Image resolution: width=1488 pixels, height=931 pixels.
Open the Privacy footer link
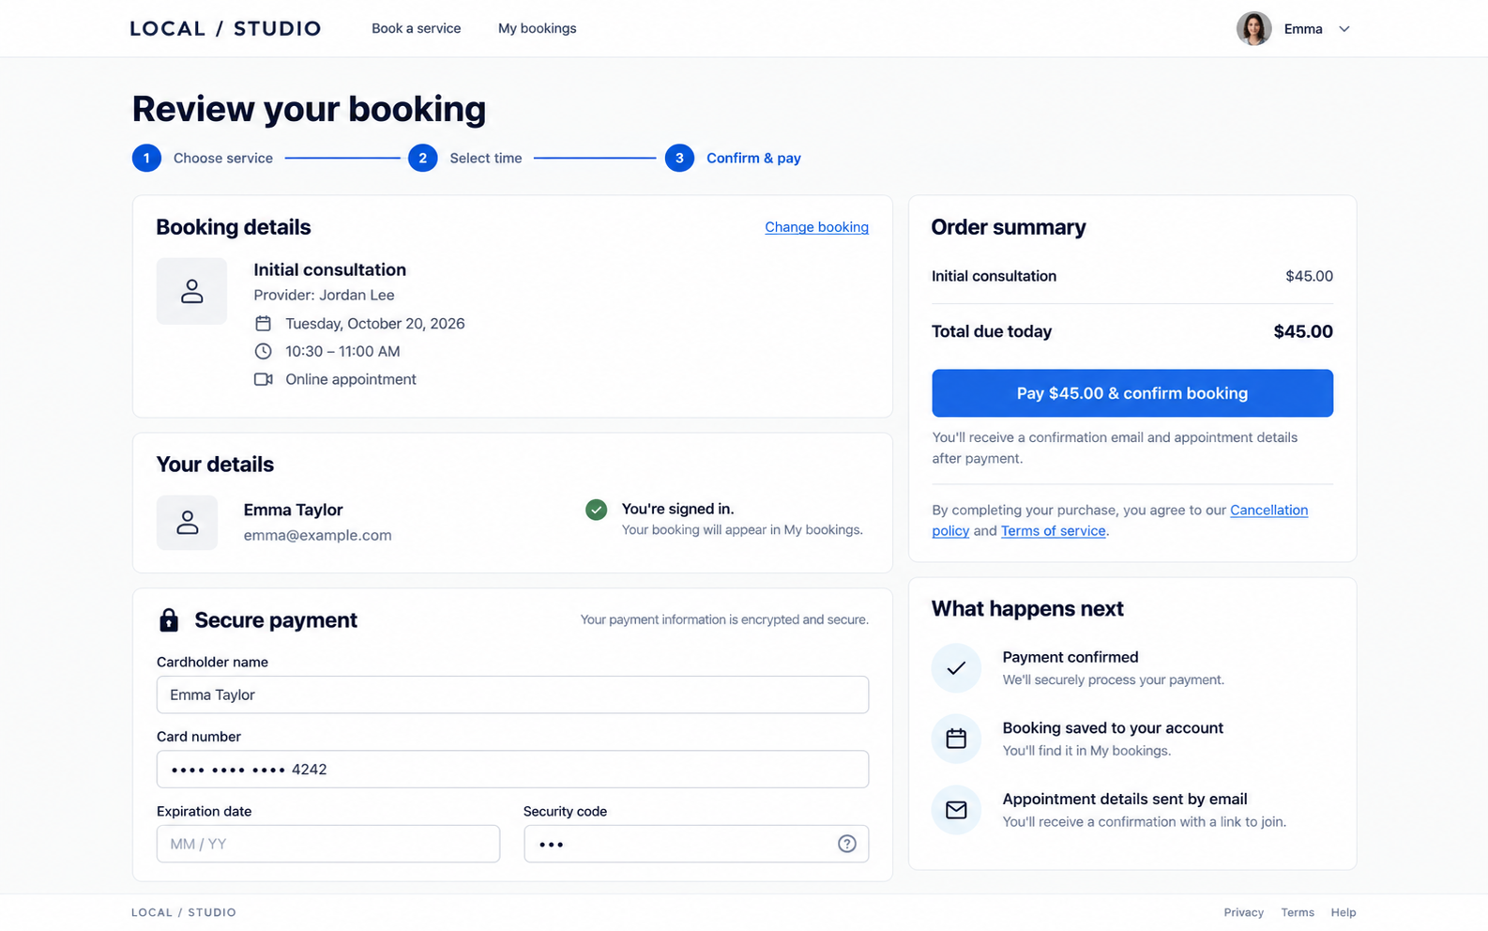(x=1243, y=912)
